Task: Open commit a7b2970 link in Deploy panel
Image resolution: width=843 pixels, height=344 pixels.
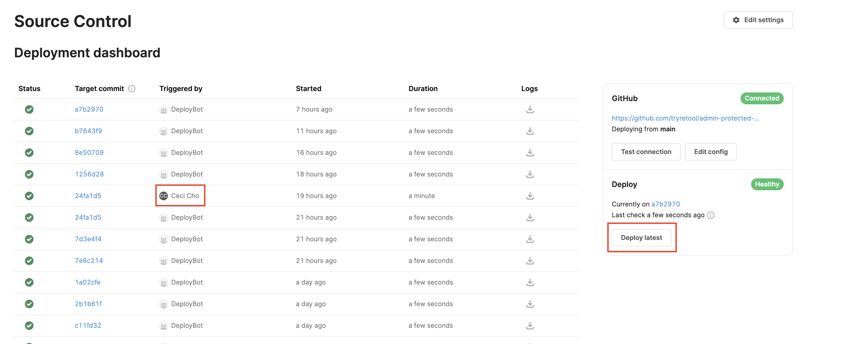Action: tap(665, 204)
